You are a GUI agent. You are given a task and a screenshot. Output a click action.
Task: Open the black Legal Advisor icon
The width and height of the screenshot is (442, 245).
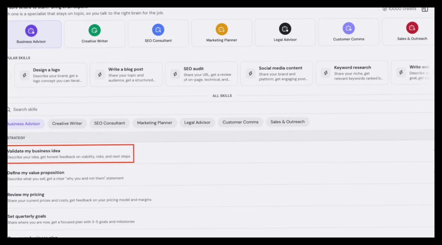(285, 29)
